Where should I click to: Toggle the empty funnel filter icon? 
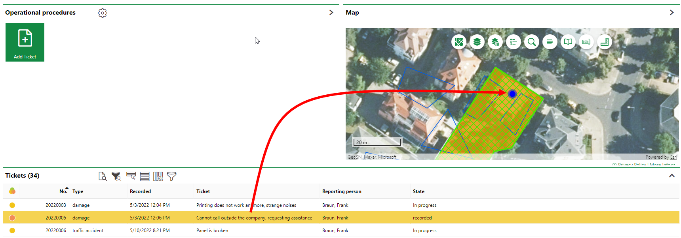(x=171, y=176)
